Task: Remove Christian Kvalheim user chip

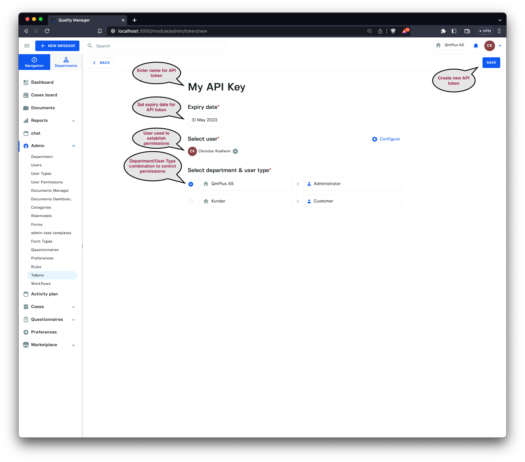Action: 235,151
